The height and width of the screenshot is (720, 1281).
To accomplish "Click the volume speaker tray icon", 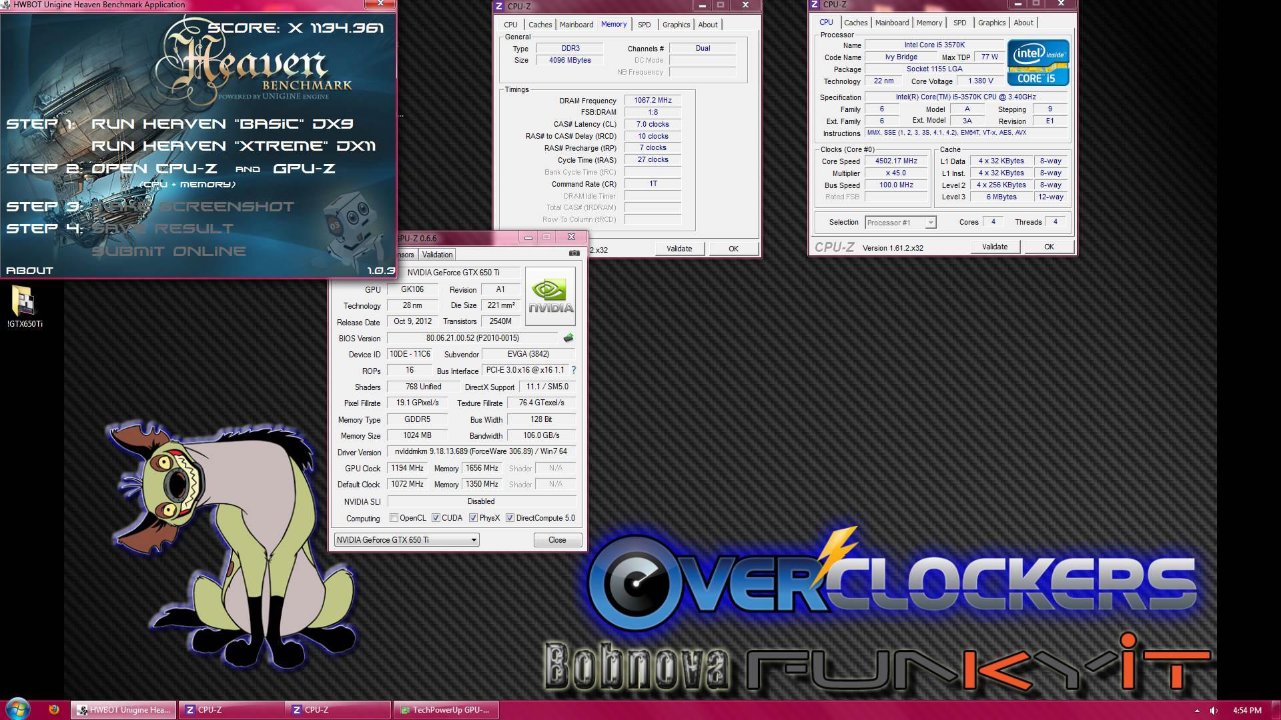I will tap(1214, 711).
